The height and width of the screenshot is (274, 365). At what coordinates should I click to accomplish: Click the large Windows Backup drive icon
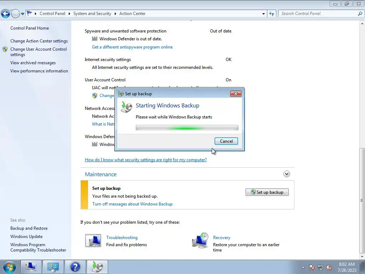click(x=127, y=107)
